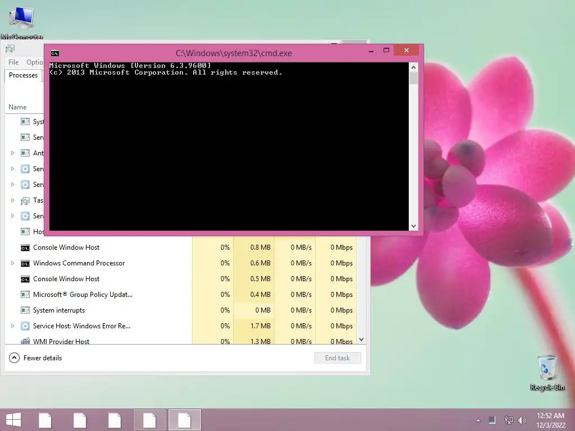The height and width of the screenshot is (431, 575).
Task: Click the first pinned taskbar icon after Start
Action: (45, 420)
